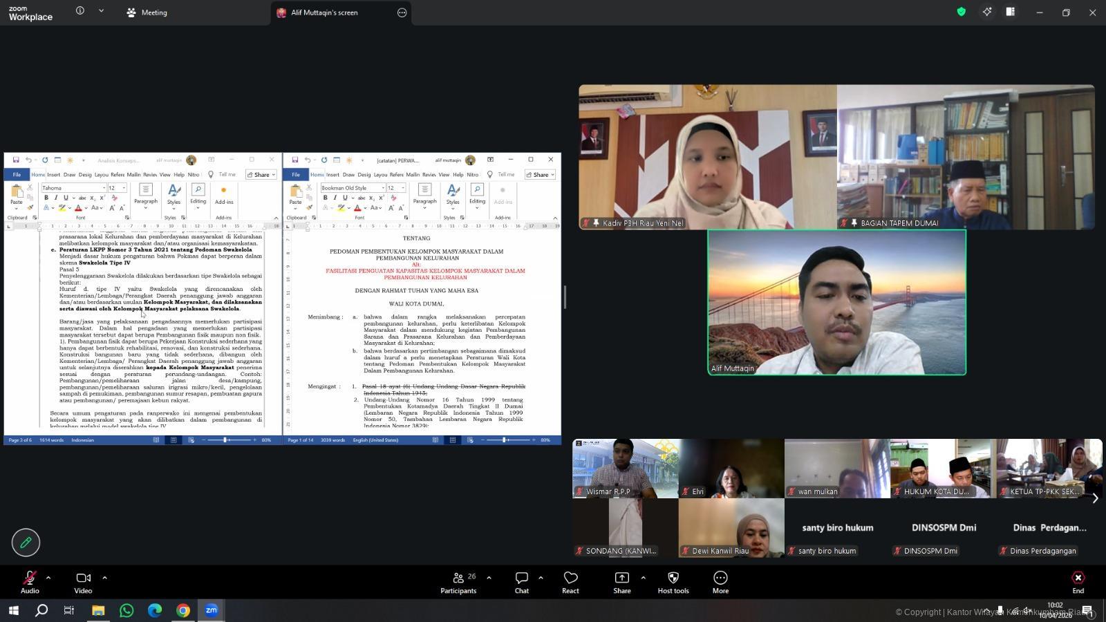Viewport: 1106px width, 622px height.
Task: Open Host tools
Action: (x=673, y=582)
